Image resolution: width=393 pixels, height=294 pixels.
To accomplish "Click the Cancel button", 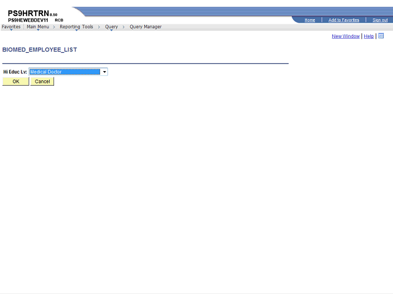I will click(x=42, y=81).
